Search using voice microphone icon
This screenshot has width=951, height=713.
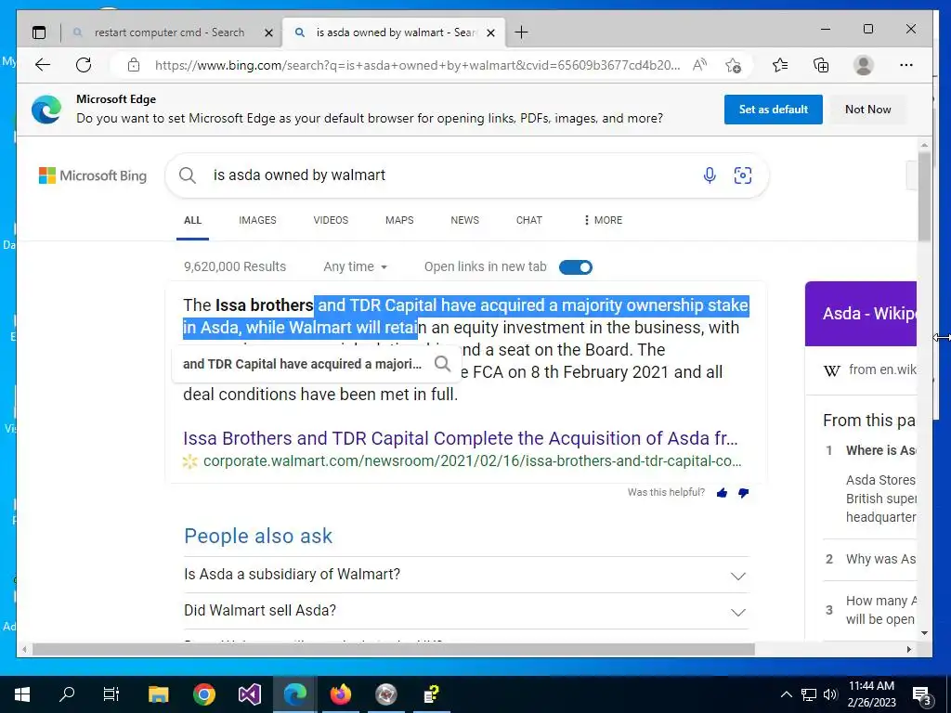click(709, 175)
